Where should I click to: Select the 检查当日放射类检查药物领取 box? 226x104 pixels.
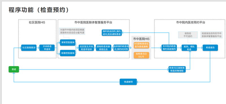pyautogui.click(x=177, y=69)
